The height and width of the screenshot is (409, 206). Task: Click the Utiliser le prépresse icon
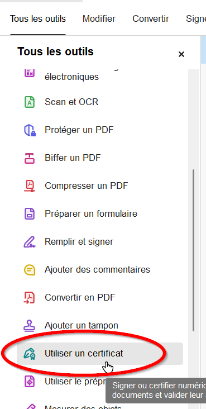click(x=30, y=382)
